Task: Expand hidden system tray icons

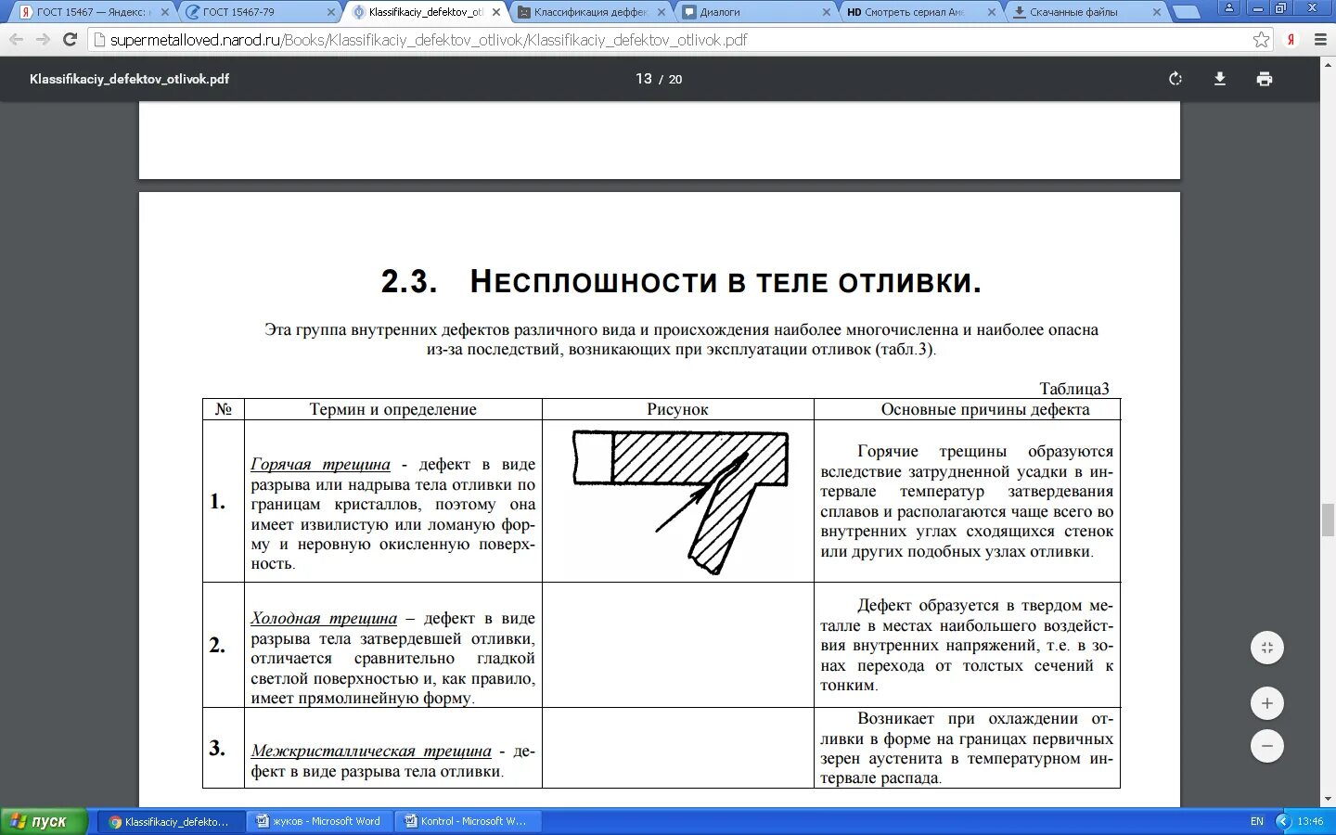Action: point(1284,821)
